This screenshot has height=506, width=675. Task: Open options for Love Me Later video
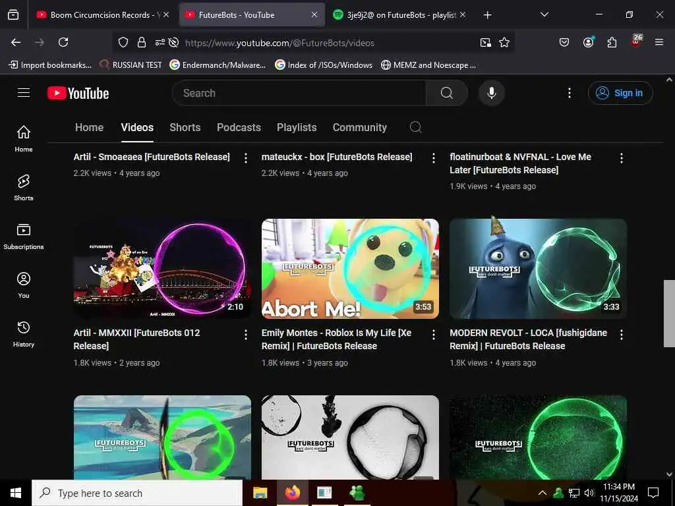pos(621,158)
